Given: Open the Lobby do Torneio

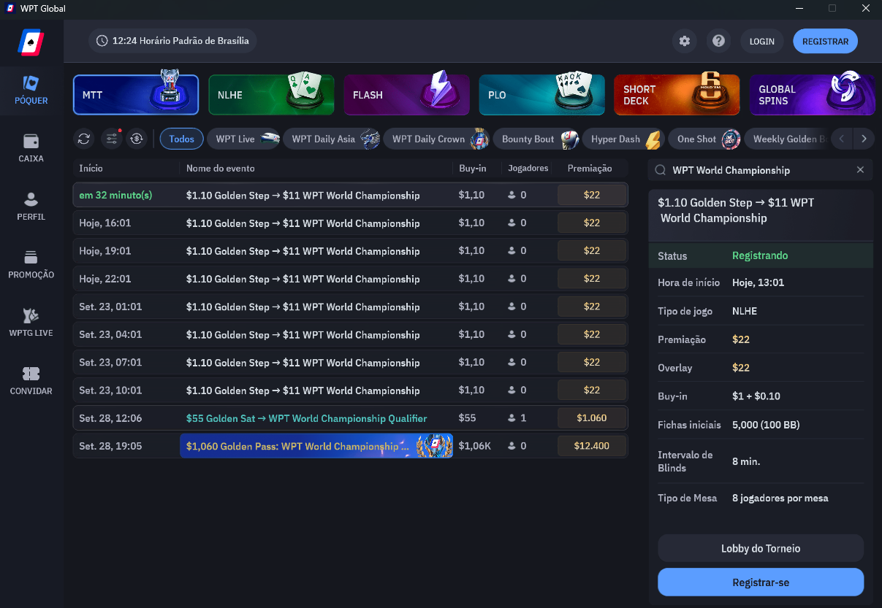Looking at the screenshot, I should point(761,548).
